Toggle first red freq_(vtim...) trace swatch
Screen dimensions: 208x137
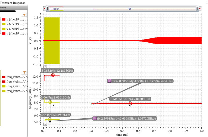click(x=4, y=77)
